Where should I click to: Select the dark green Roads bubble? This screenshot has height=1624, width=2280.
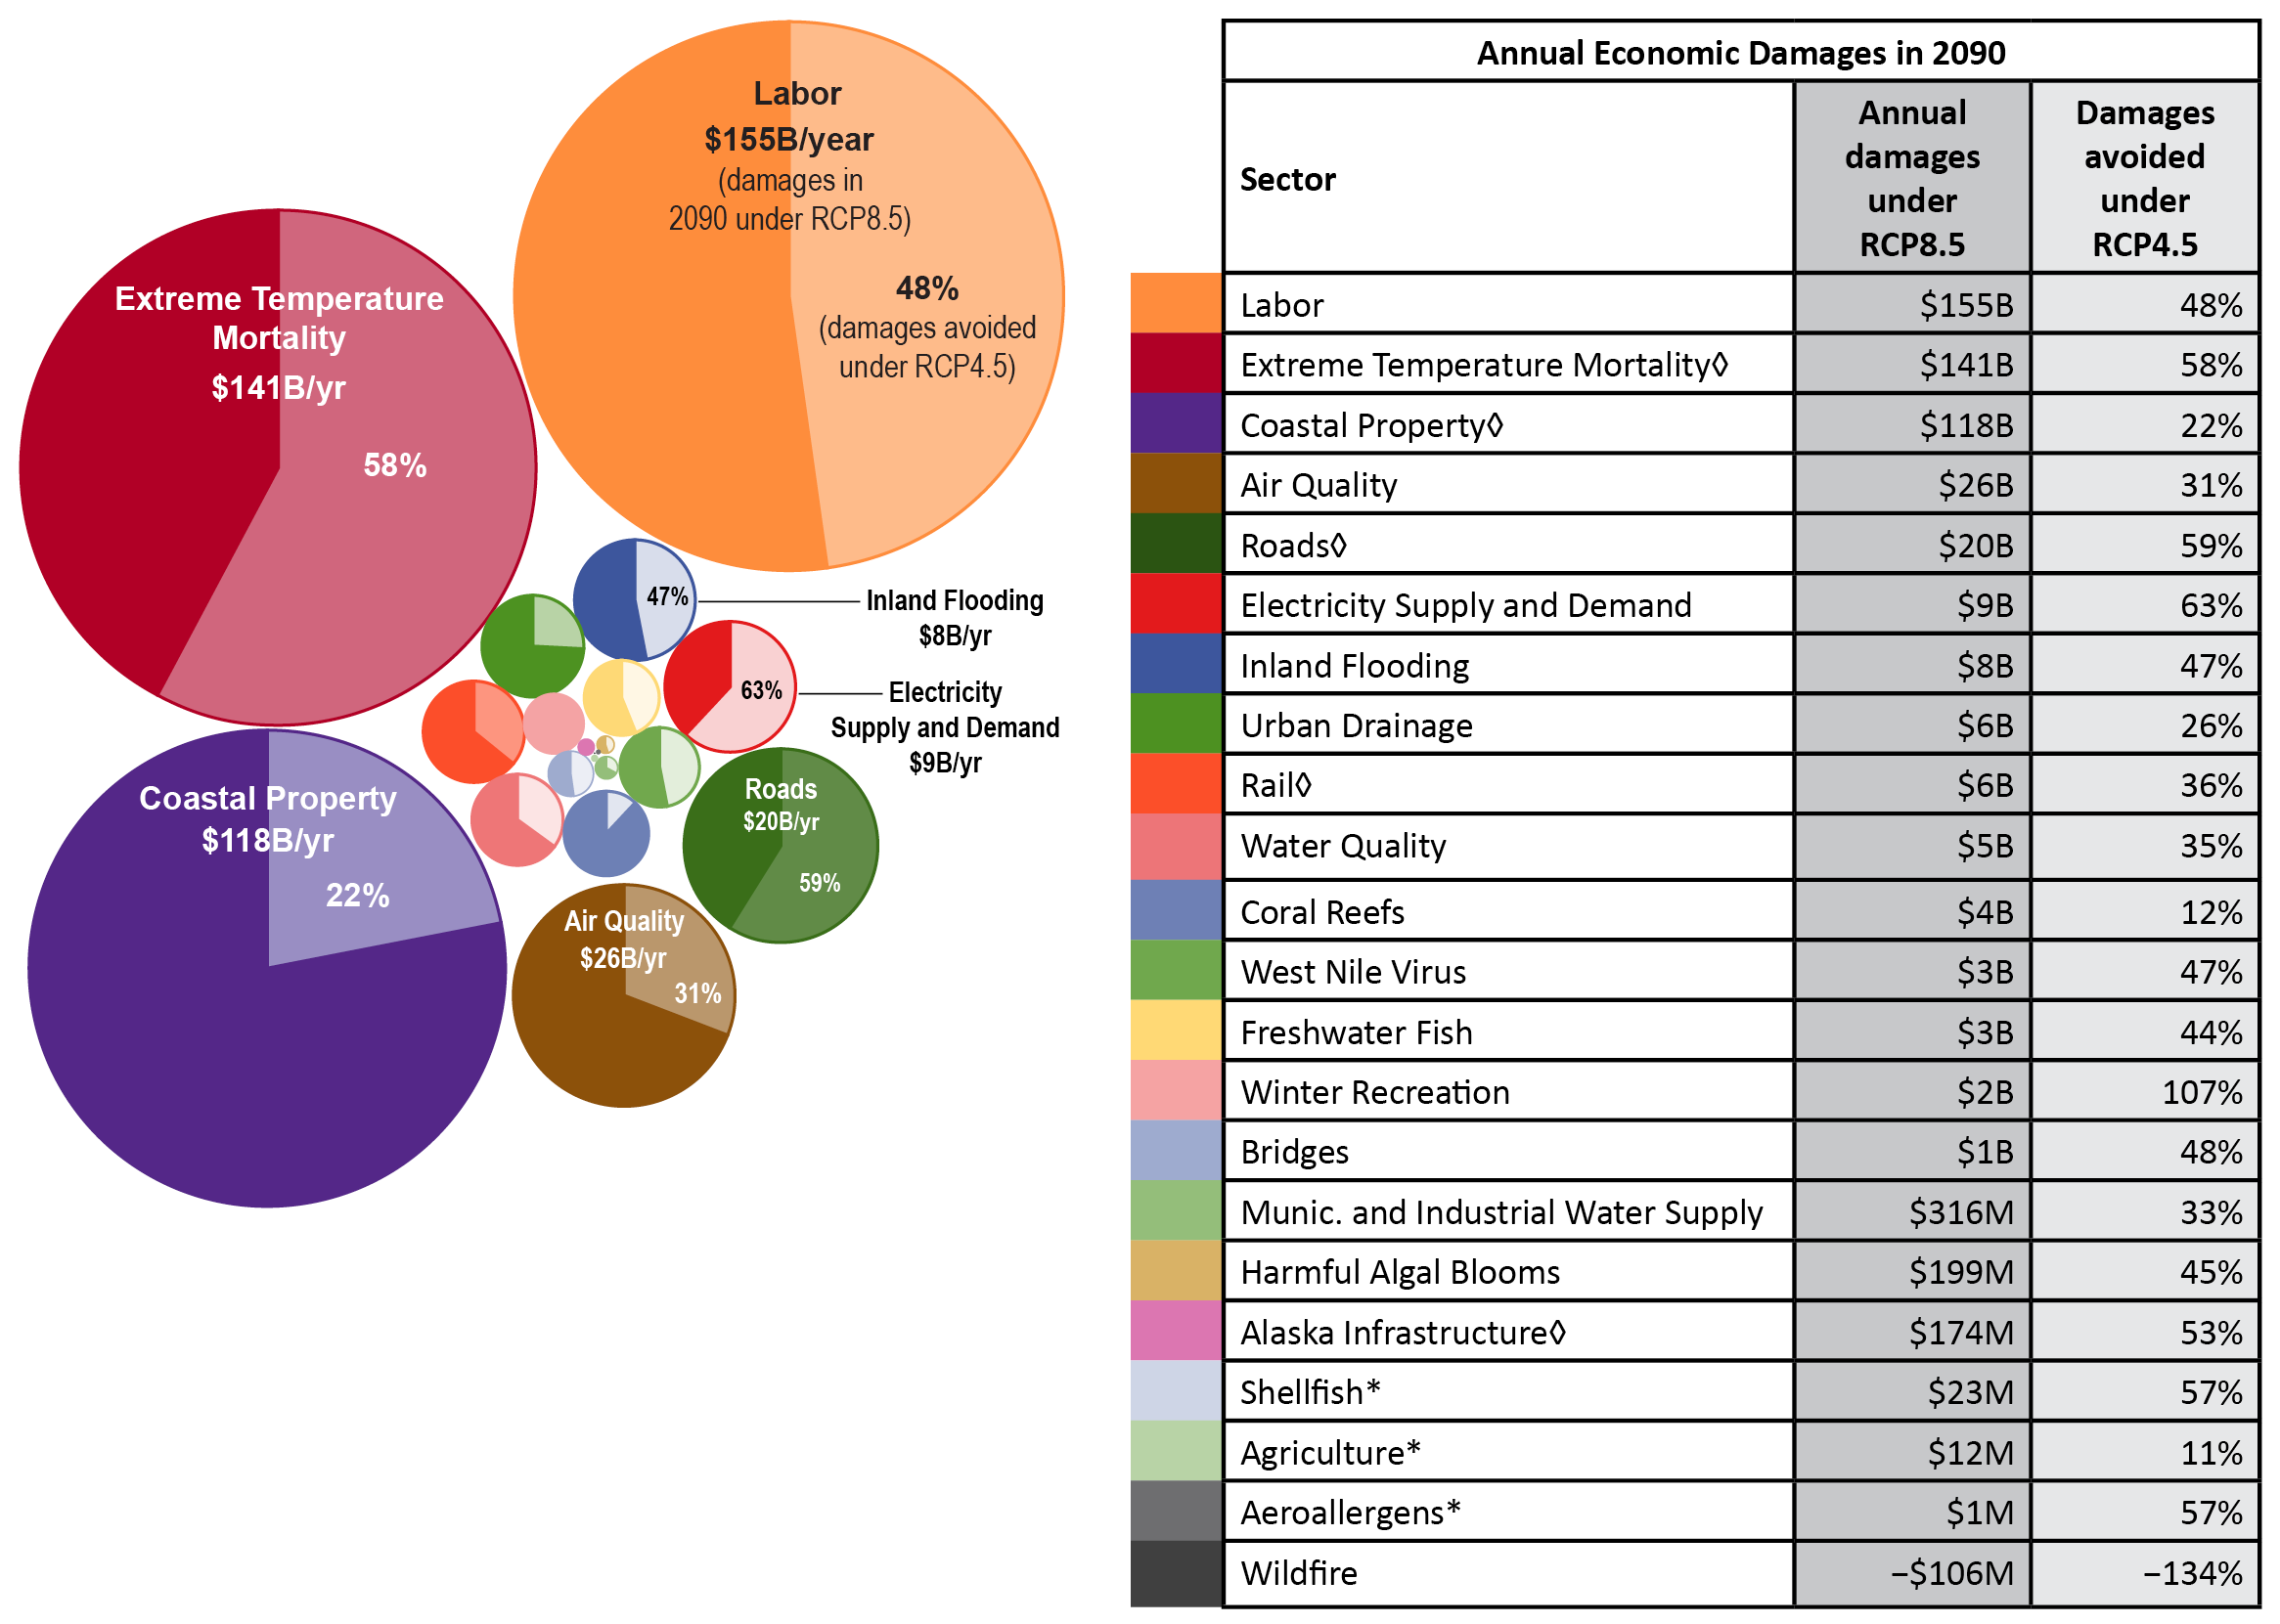781,846
